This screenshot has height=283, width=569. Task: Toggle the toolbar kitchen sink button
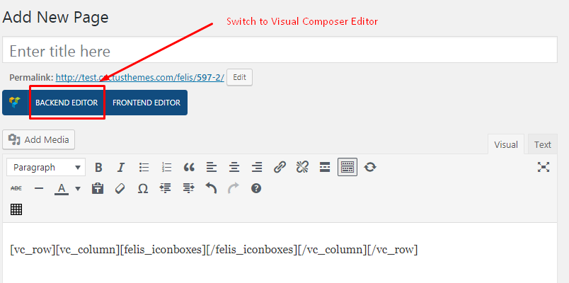click(x=347, y=168)
